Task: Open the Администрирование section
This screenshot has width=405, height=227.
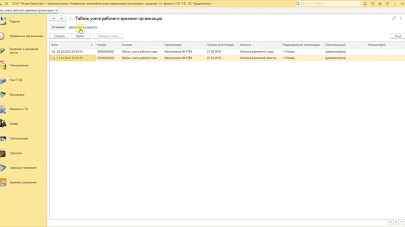Action: point(23,182)
